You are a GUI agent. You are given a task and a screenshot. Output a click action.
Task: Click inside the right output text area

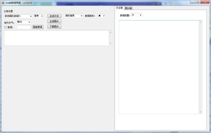click(x=159, y=67)
